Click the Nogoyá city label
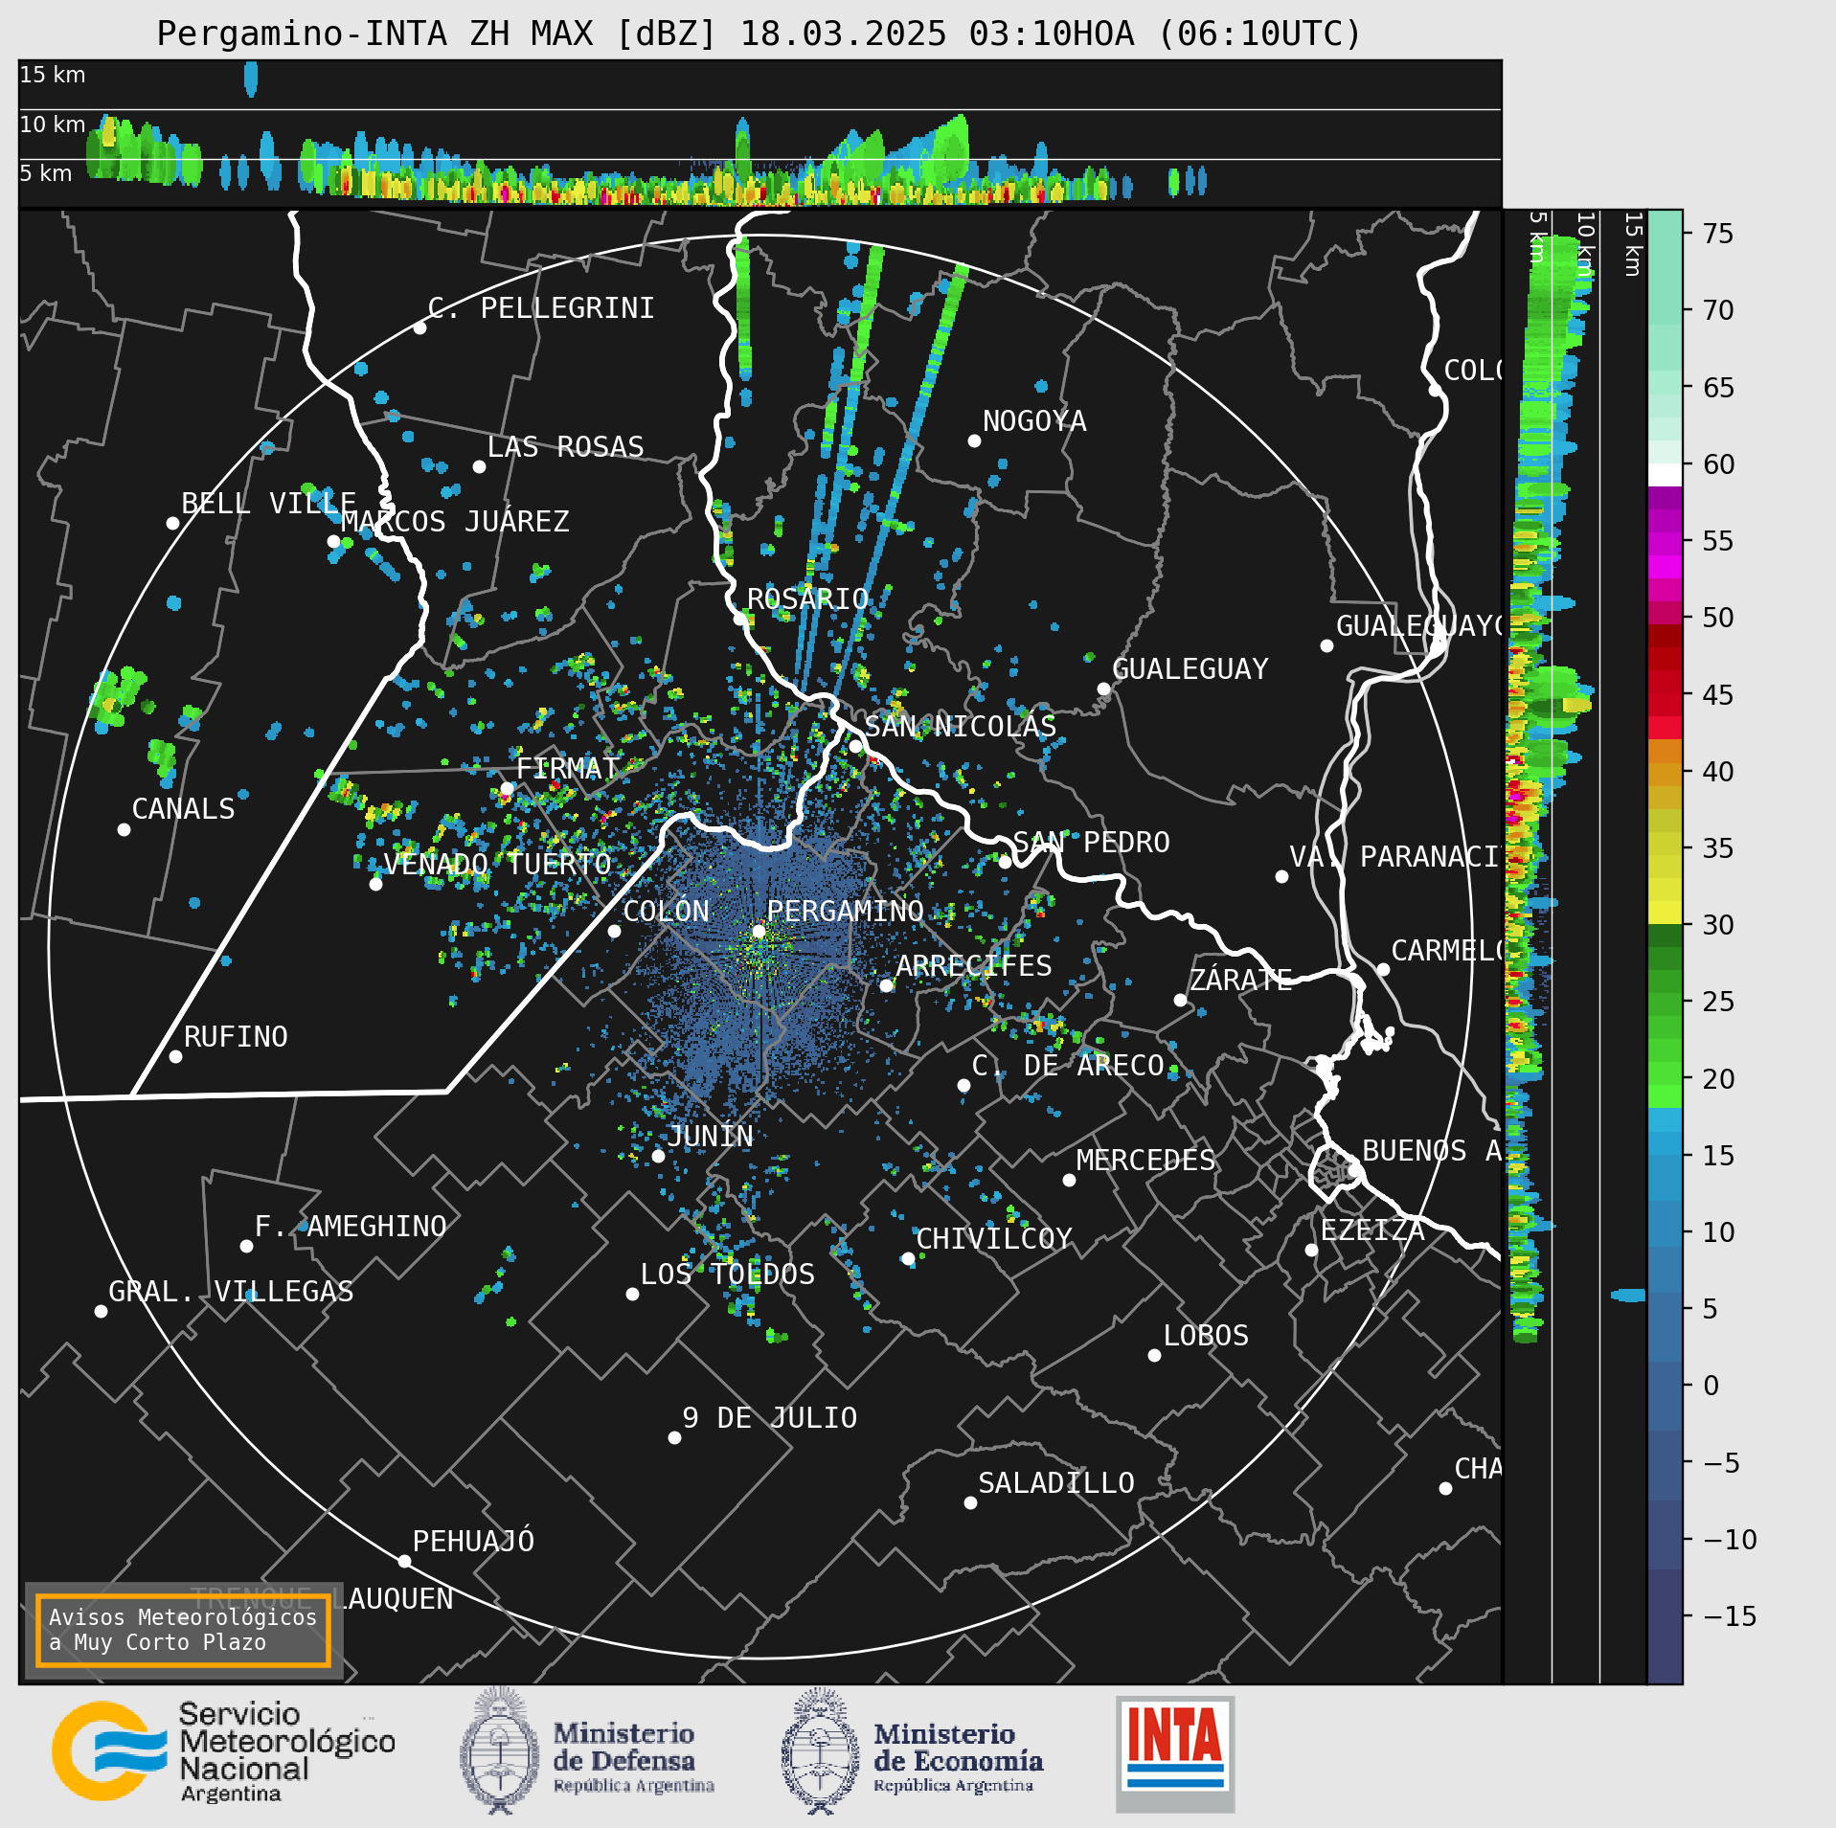Image resolution: width=1836 pixels, height=1828 pixels. [x=1034, y=421]
